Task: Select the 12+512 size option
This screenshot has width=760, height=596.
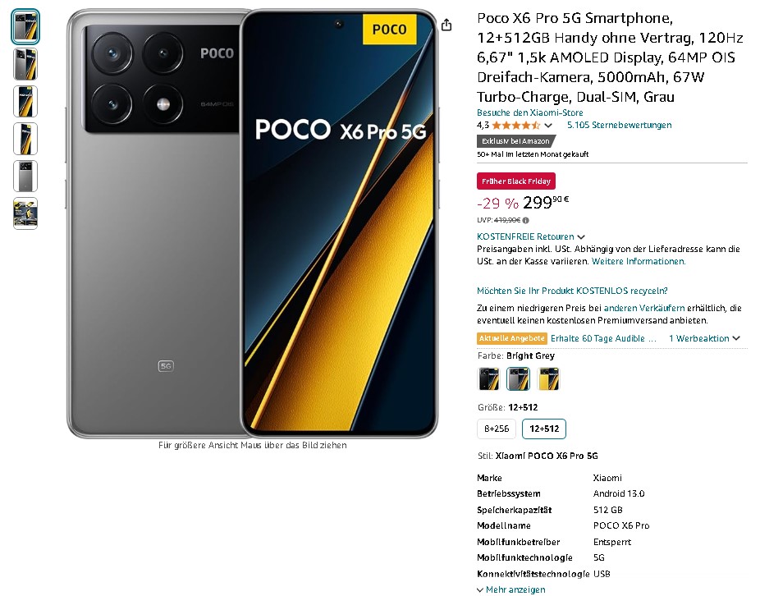Action: click(x=544, y=429)
